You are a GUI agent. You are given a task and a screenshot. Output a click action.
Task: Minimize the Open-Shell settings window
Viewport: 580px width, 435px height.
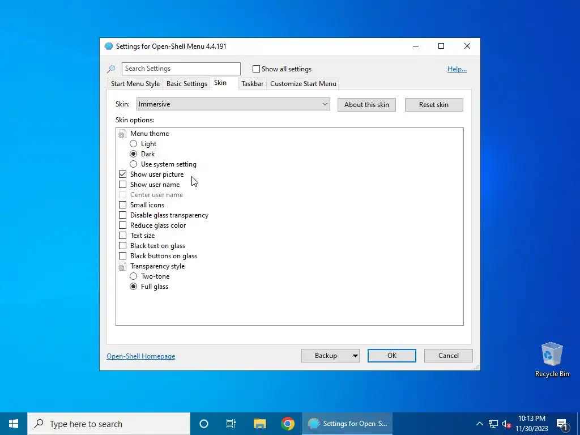tap(416, 46)
